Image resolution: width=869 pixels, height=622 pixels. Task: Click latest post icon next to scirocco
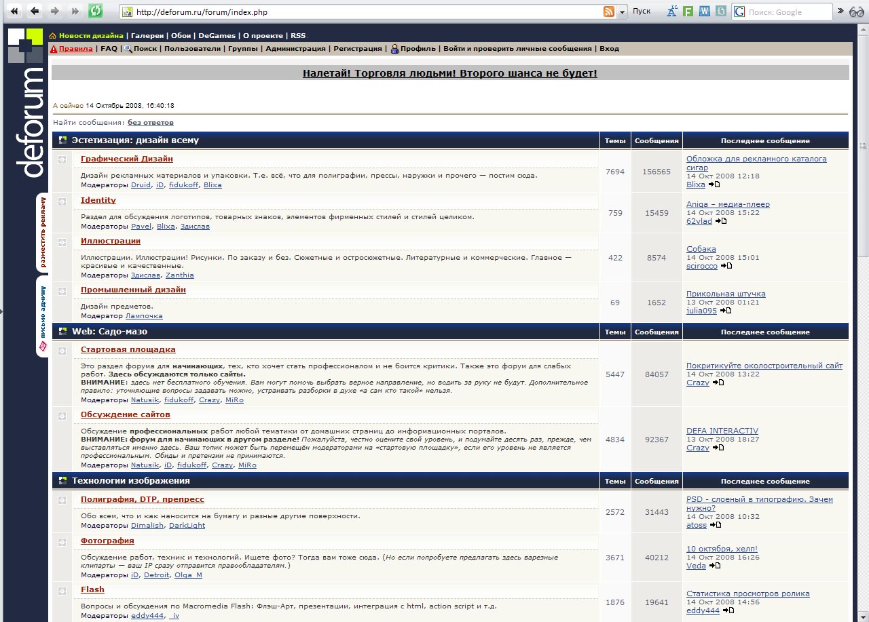726,266
